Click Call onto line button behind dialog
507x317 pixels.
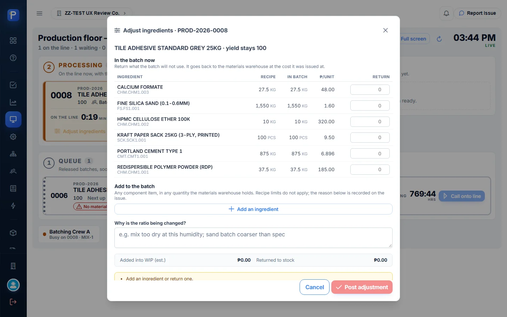pyautogui.click(x=462, y=196)
